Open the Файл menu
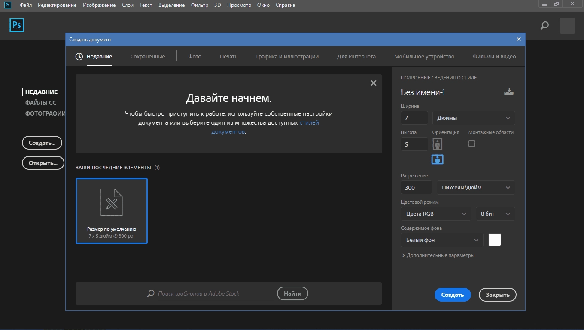The width and height of the screenshot is (584, 330). (x=26, y=5)
